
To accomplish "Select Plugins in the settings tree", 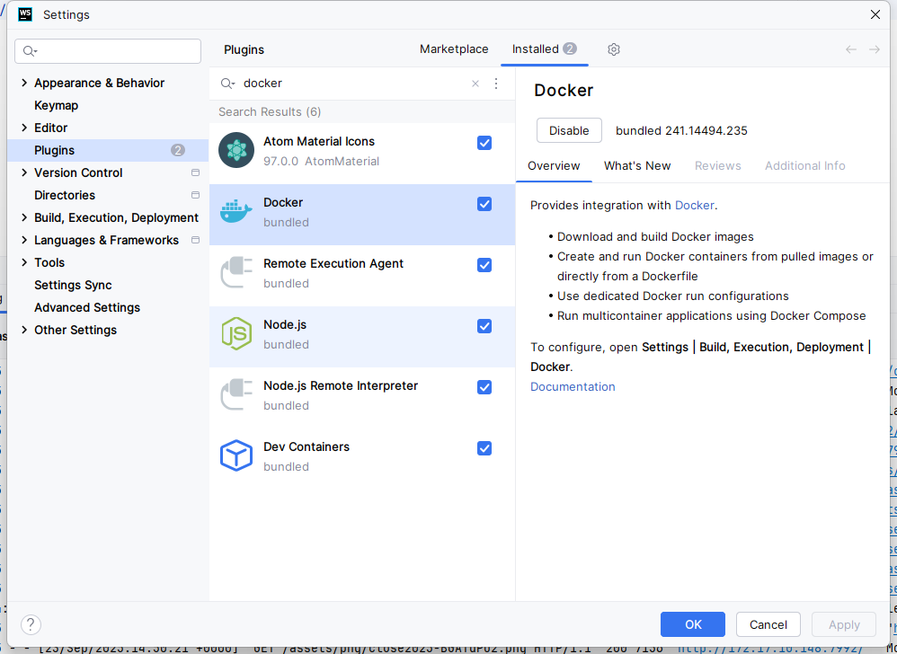I will click(x=108, y=150).
